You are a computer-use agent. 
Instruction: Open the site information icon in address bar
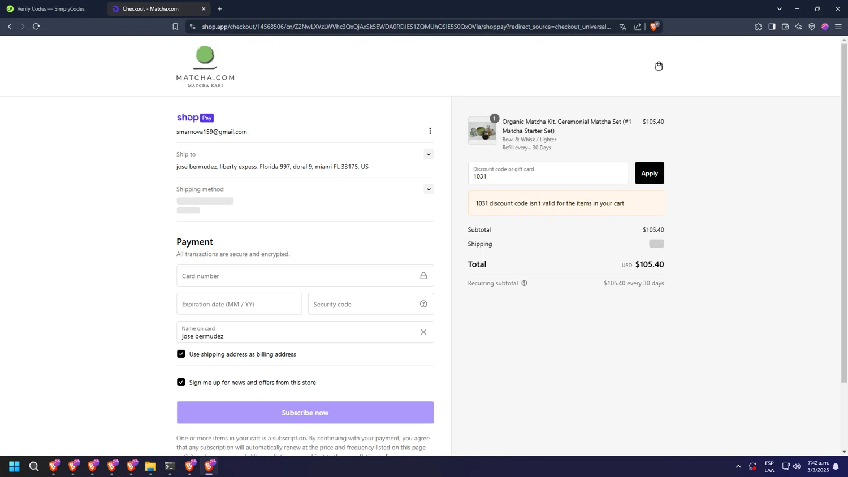click(192, 27)
